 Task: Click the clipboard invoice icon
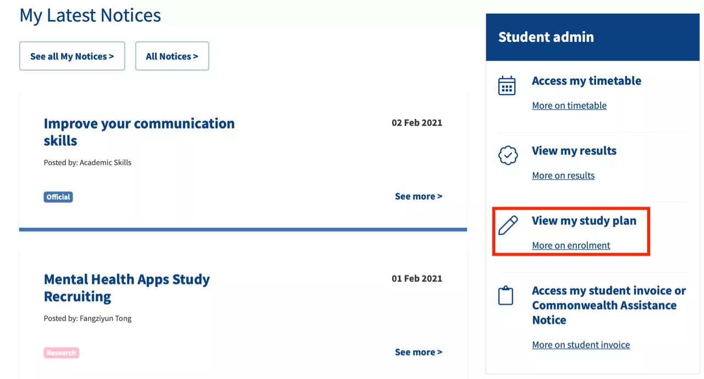(x=507, y=294)
